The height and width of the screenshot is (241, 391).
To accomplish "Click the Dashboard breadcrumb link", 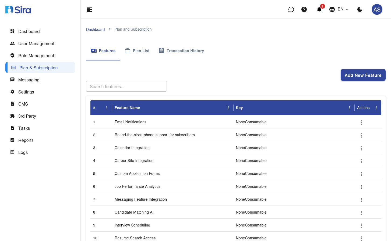I will click(95, 29).
